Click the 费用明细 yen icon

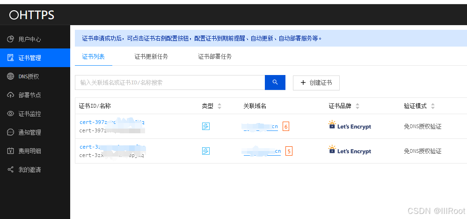coord(10,151)
